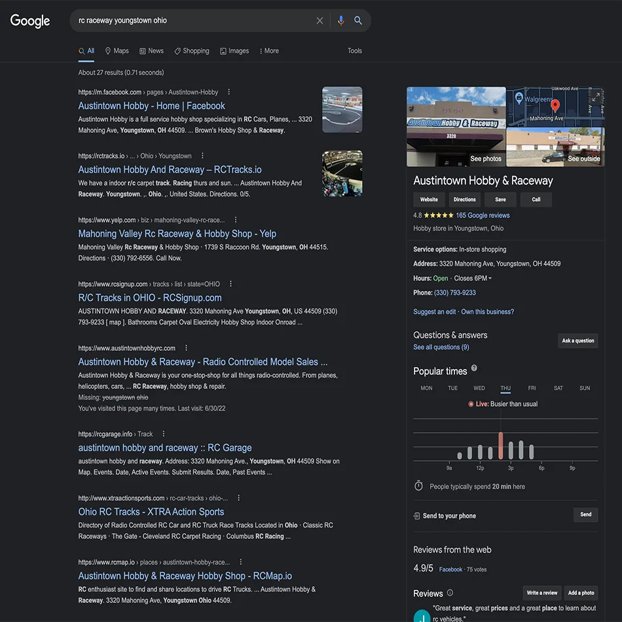Open Mahoning Valley Rc Raceway Yelp result
The width and height of the screenshot is (622, 622).
click(177, 234)
